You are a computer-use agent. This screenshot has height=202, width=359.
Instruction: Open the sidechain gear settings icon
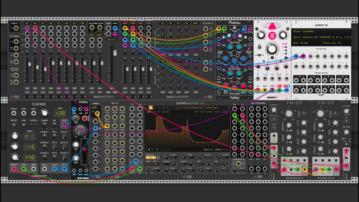(243, 163)
